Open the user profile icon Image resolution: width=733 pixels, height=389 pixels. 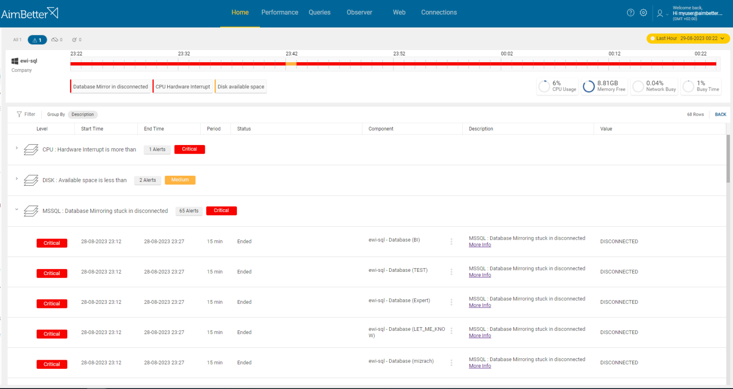coord(660,13)
